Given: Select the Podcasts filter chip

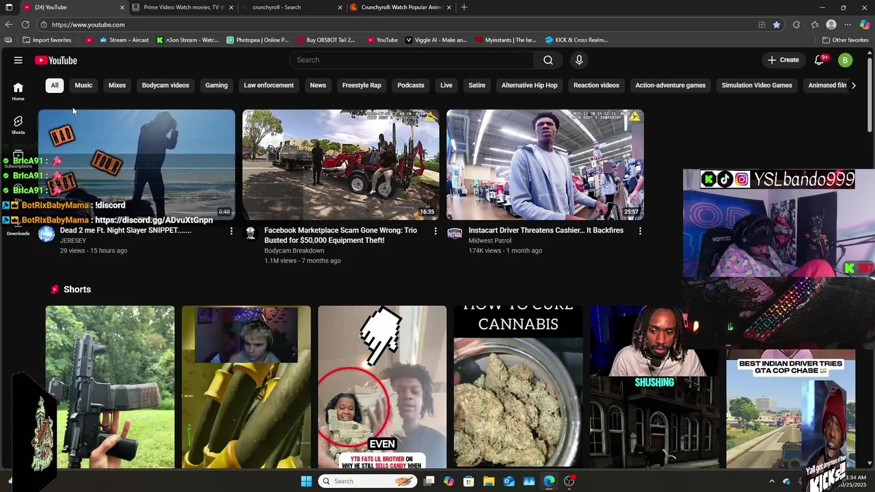Looking at the screenshot, I should click(x=411, y=85).
